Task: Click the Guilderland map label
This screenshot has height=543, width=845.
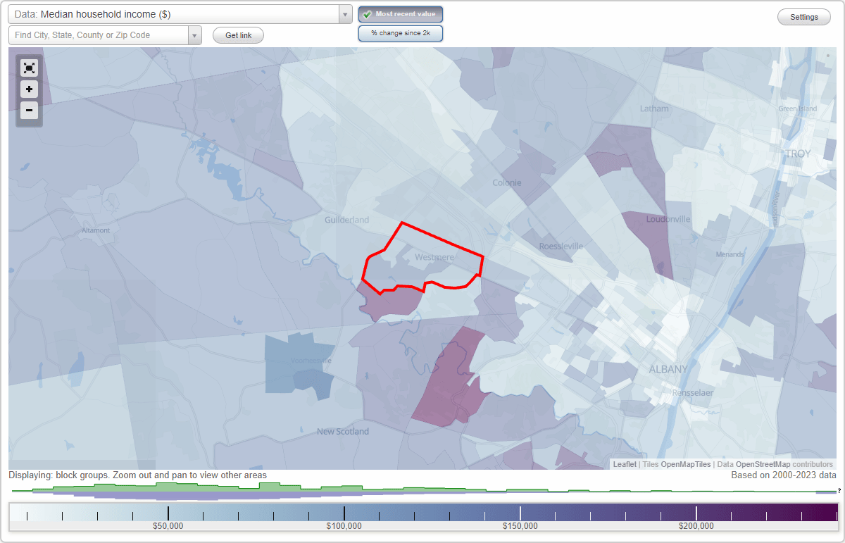Action: pyautogui.click(x=346, y=220)
